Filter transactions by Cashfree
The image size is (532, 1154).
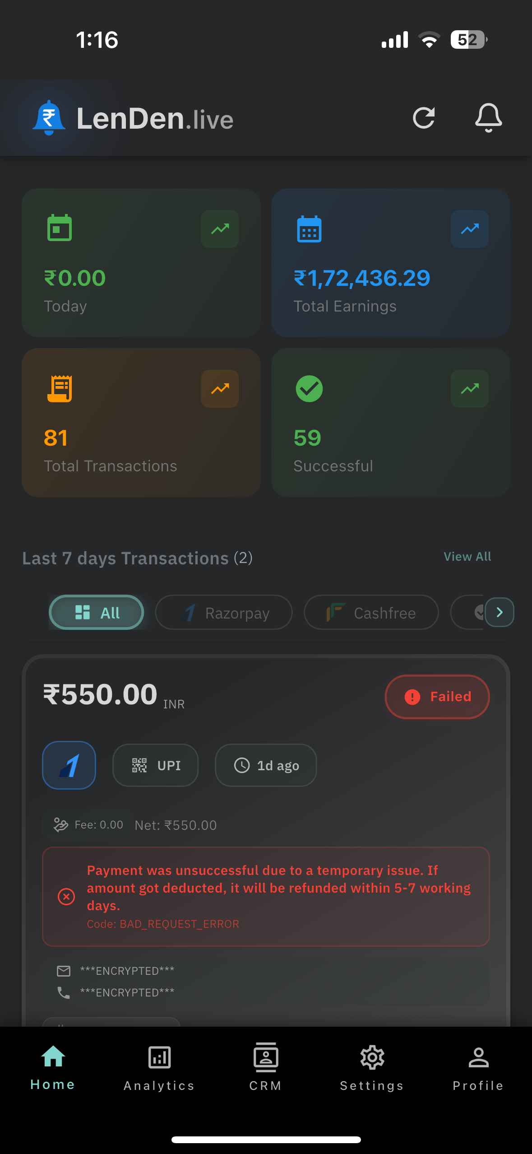[x=371, y=613]
